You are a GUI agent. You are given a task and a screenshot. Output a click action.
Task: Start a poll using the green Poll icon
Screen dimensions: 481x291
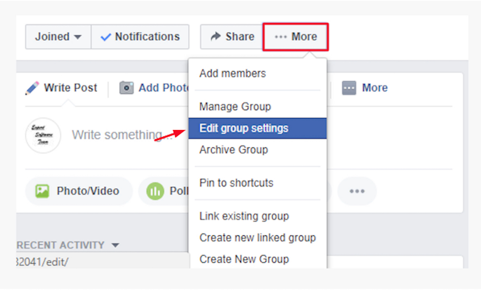[156, 191]
